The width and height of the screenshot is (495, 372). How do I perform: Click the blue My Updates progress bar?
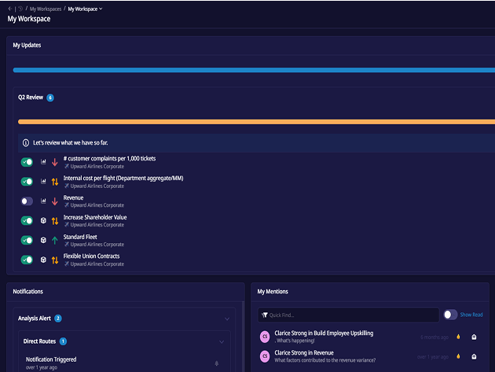click(x=254, y=70)
